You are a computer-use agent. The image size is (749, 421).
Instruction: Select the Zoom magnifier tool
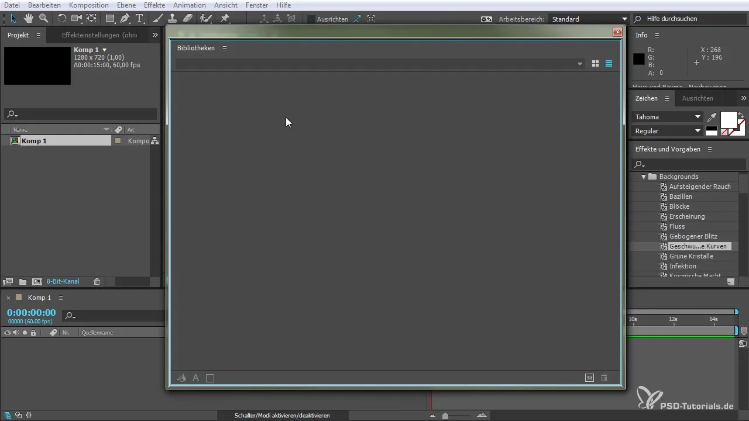[43, 19]
